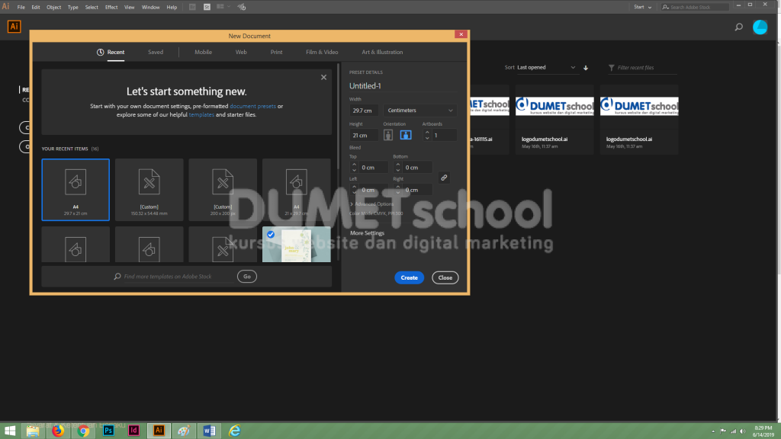
Task: Click the Create button
Action: click(410, 277)
